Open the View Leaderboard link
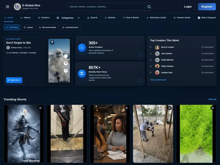The height and width of the screenshot is (165, 220). tap(158, 80)
